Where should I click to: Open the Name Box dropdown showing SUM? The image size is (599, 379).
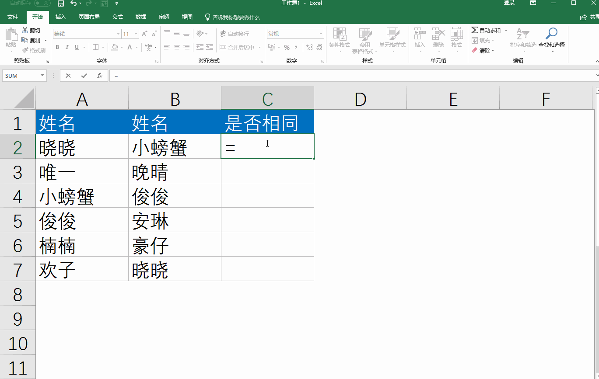point(42,76)
